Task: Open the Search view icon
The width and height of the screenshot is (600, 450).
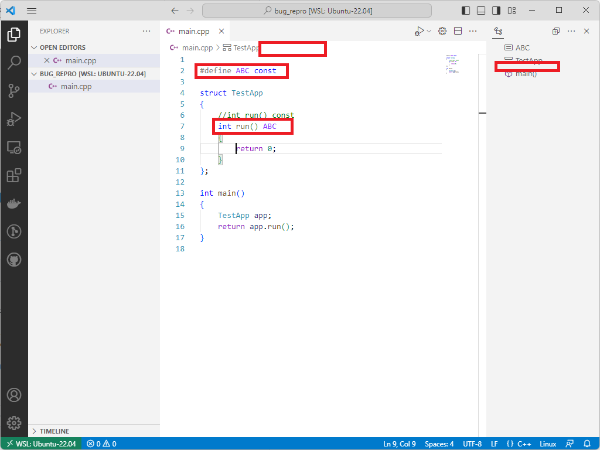Action: point(14,62)
